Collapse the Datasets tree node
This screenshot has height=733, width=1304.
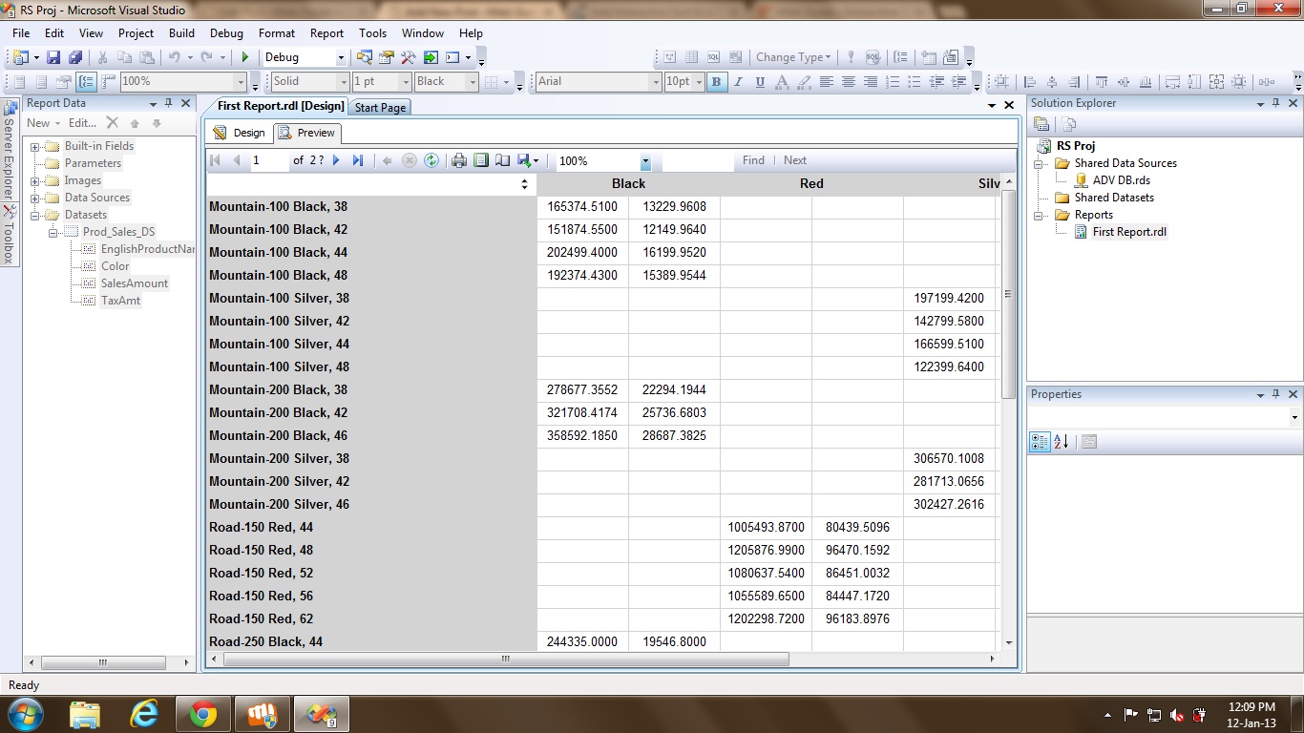35,215
